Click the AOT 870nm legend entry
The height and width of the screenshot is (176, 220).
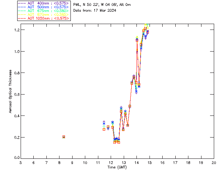coord(43,14)
